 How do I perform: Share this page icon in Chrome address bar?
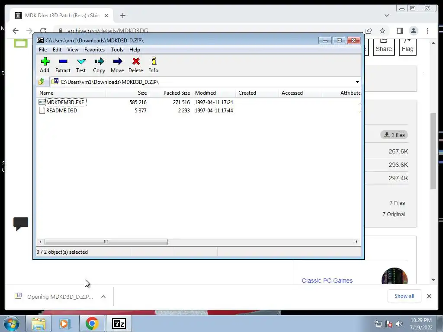[x=369, y=31]
